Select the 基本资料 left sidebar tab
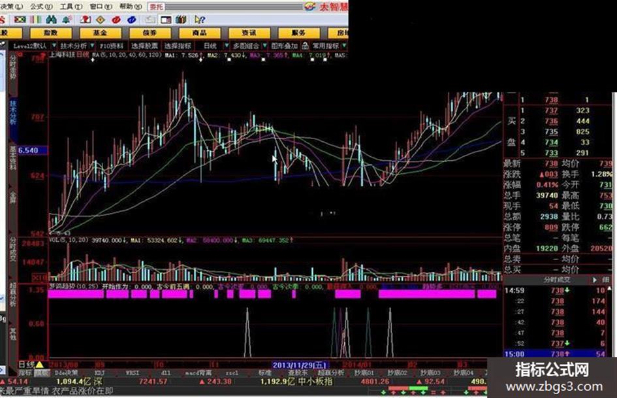617x398 pixels. (13, 159)
